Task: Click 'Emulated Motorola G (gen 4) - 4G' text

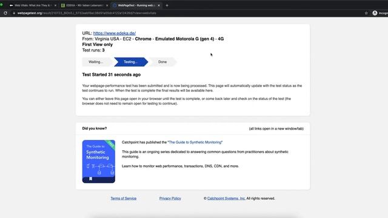Action: [x=189, y=39]
